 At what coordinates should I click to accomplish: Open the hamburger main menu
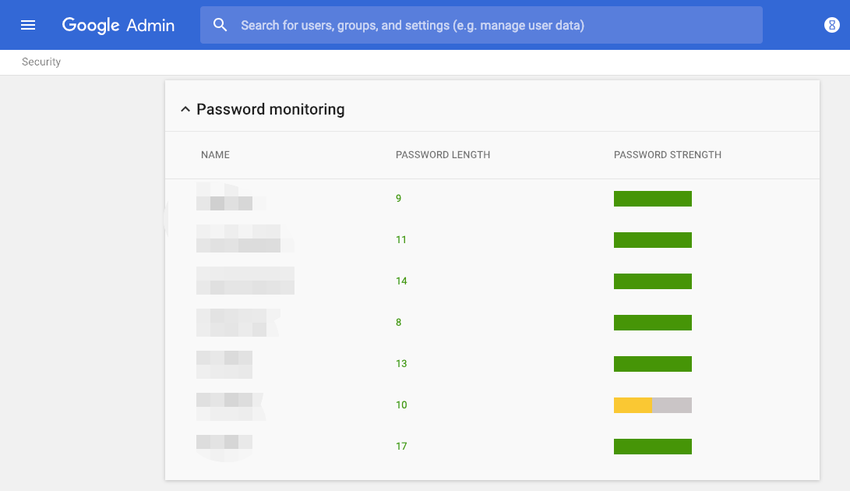coord(27,25)
